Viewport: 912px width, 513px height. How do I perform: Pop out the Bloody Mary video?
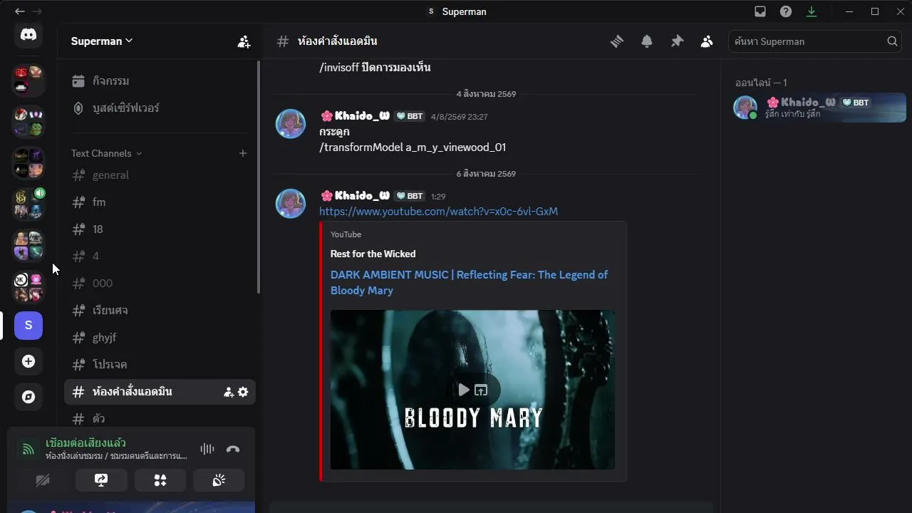click(x=482, y=390)
